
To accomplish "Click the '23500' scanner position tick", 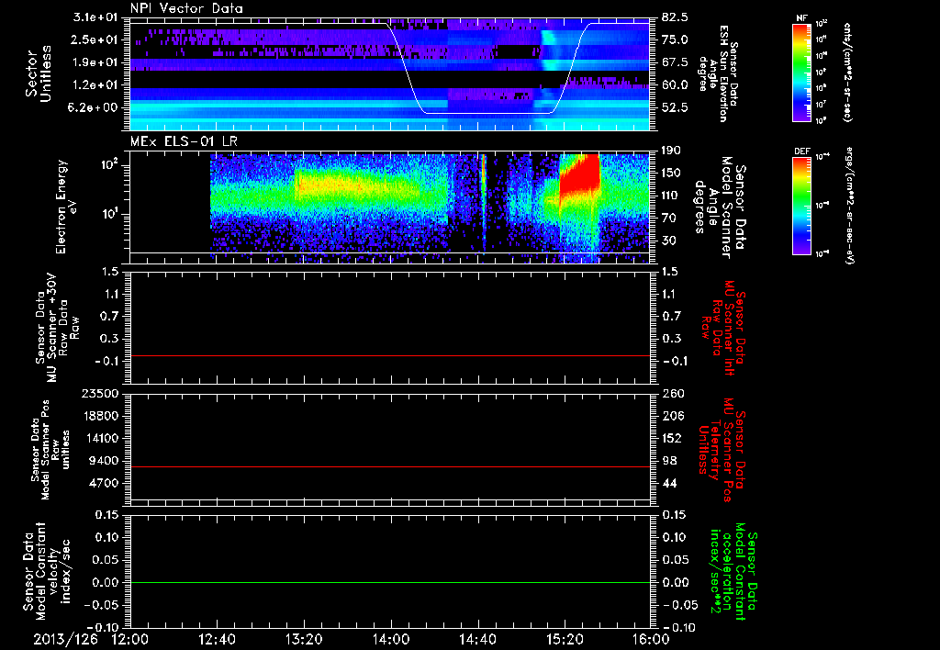I will click(99, 393).
